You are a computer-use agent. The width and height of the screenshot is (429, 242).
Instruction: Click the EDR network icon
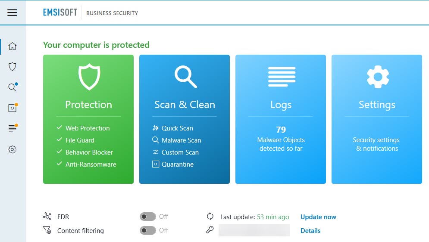pos(47,216)
